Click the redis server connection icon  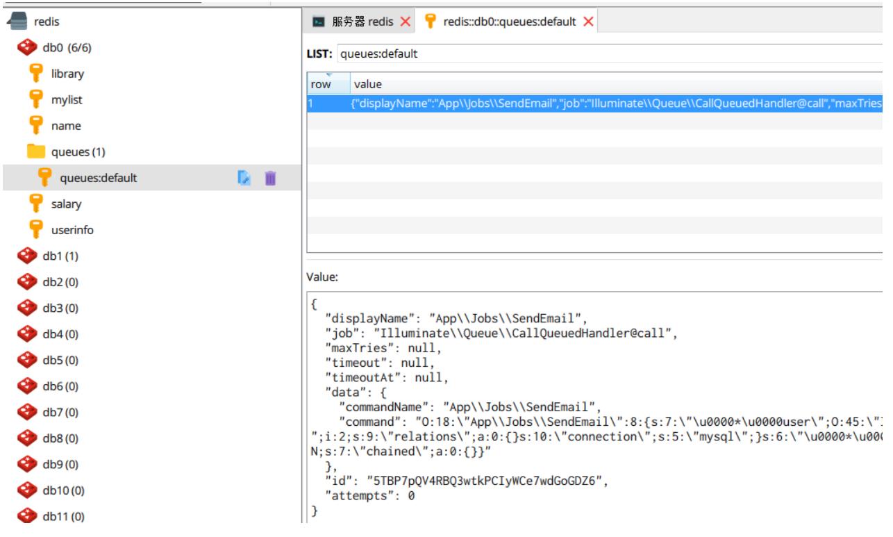(x=15, y=23)
